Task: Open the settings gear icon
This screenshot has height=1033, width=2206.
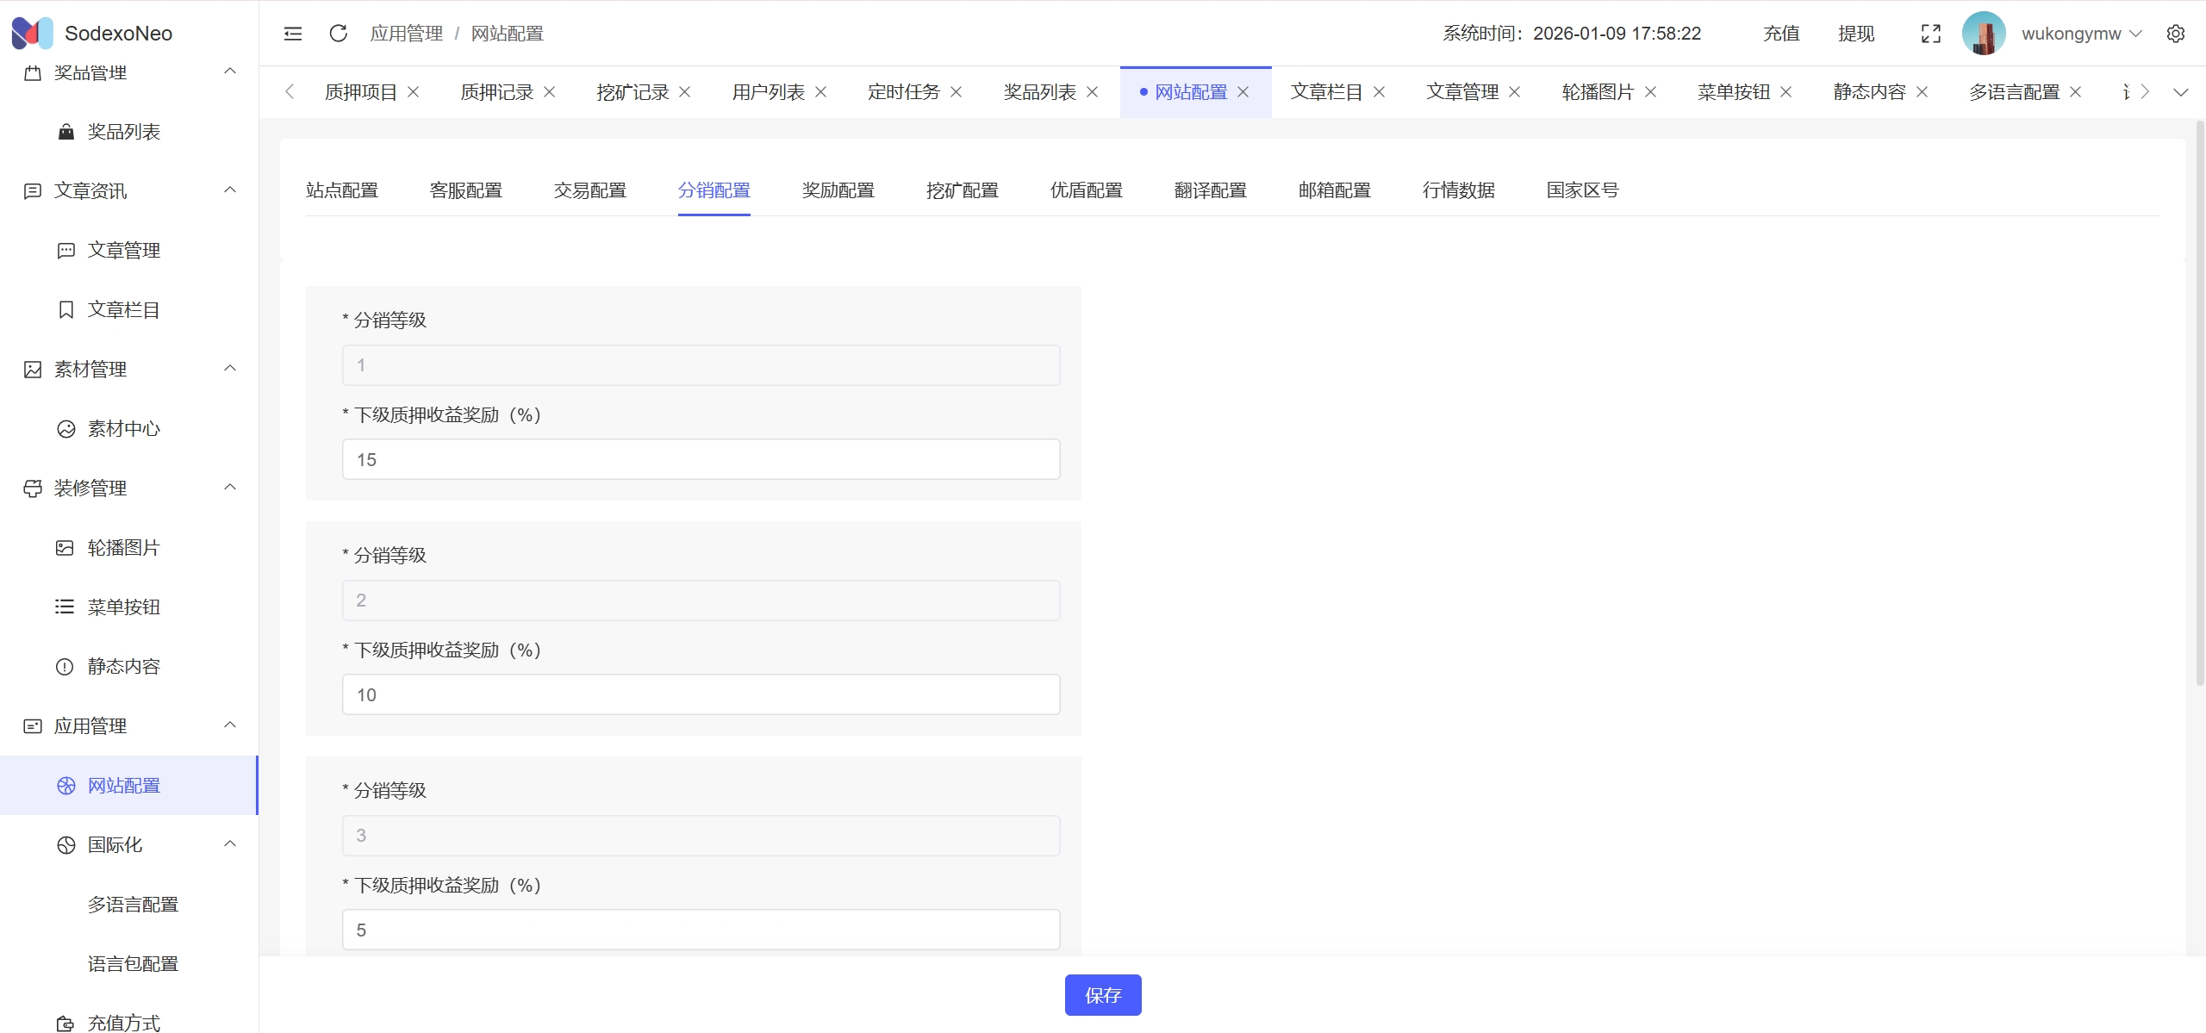Action: [x=2176, y=34]
